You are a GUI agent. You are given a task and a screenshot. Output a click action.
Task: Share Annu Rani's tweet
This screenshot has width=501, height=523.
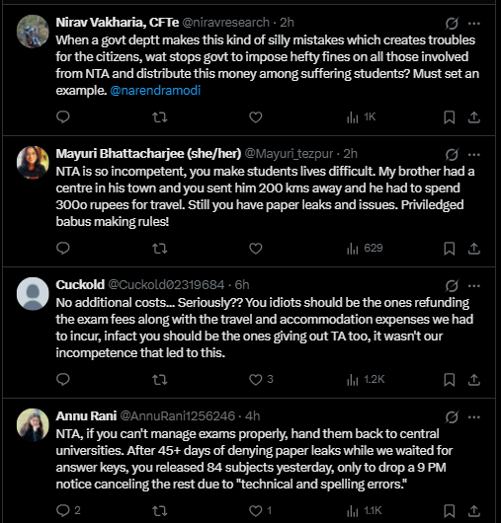click(474, 510)
